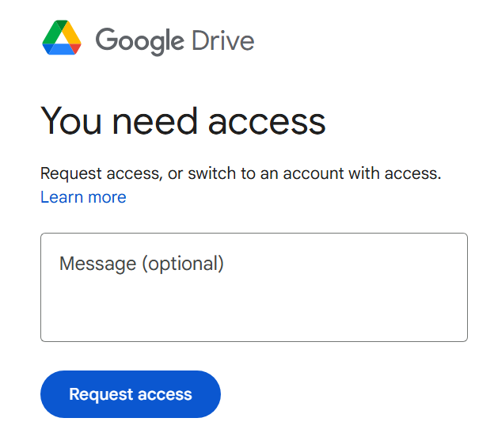Click the "Message (optional)" placeholder text

(142, 264)
